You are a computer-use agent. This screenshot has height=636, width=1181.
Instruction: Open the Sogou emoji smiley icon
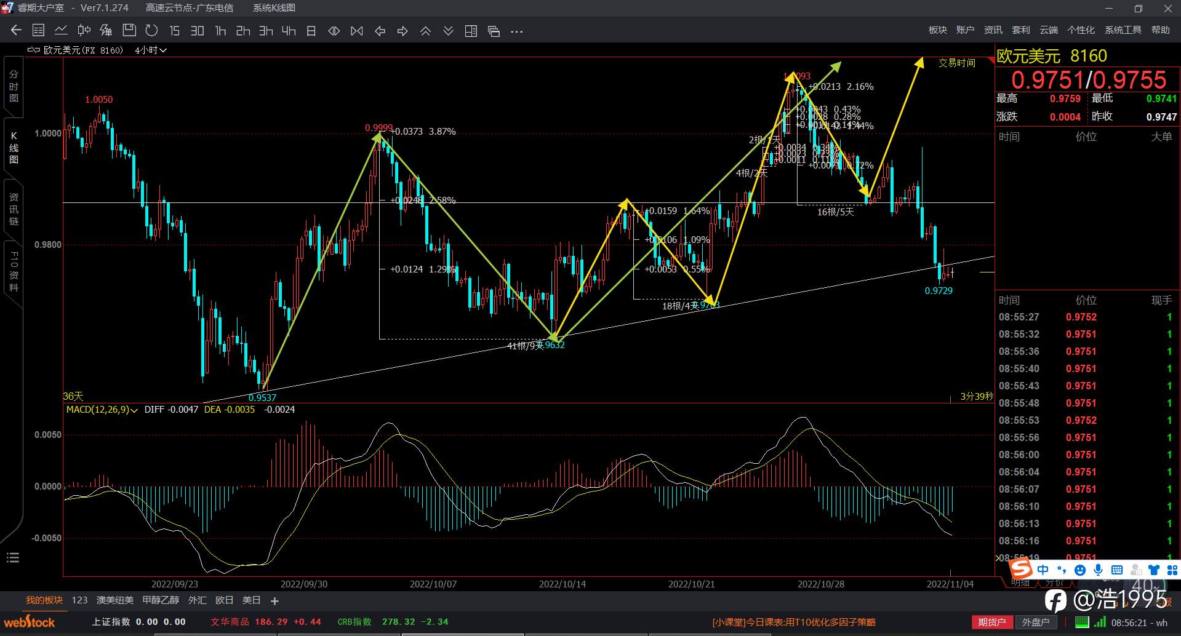(x=1079, y=570)
